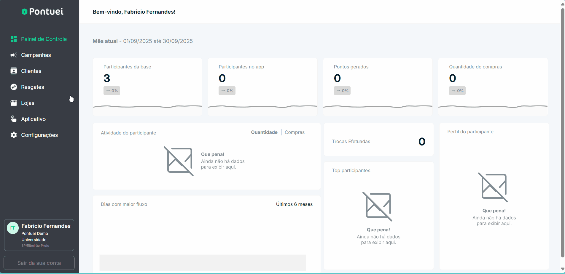Switch activity chart to Compras
Viewport: 565px width, 274px height.
(295, 132)
